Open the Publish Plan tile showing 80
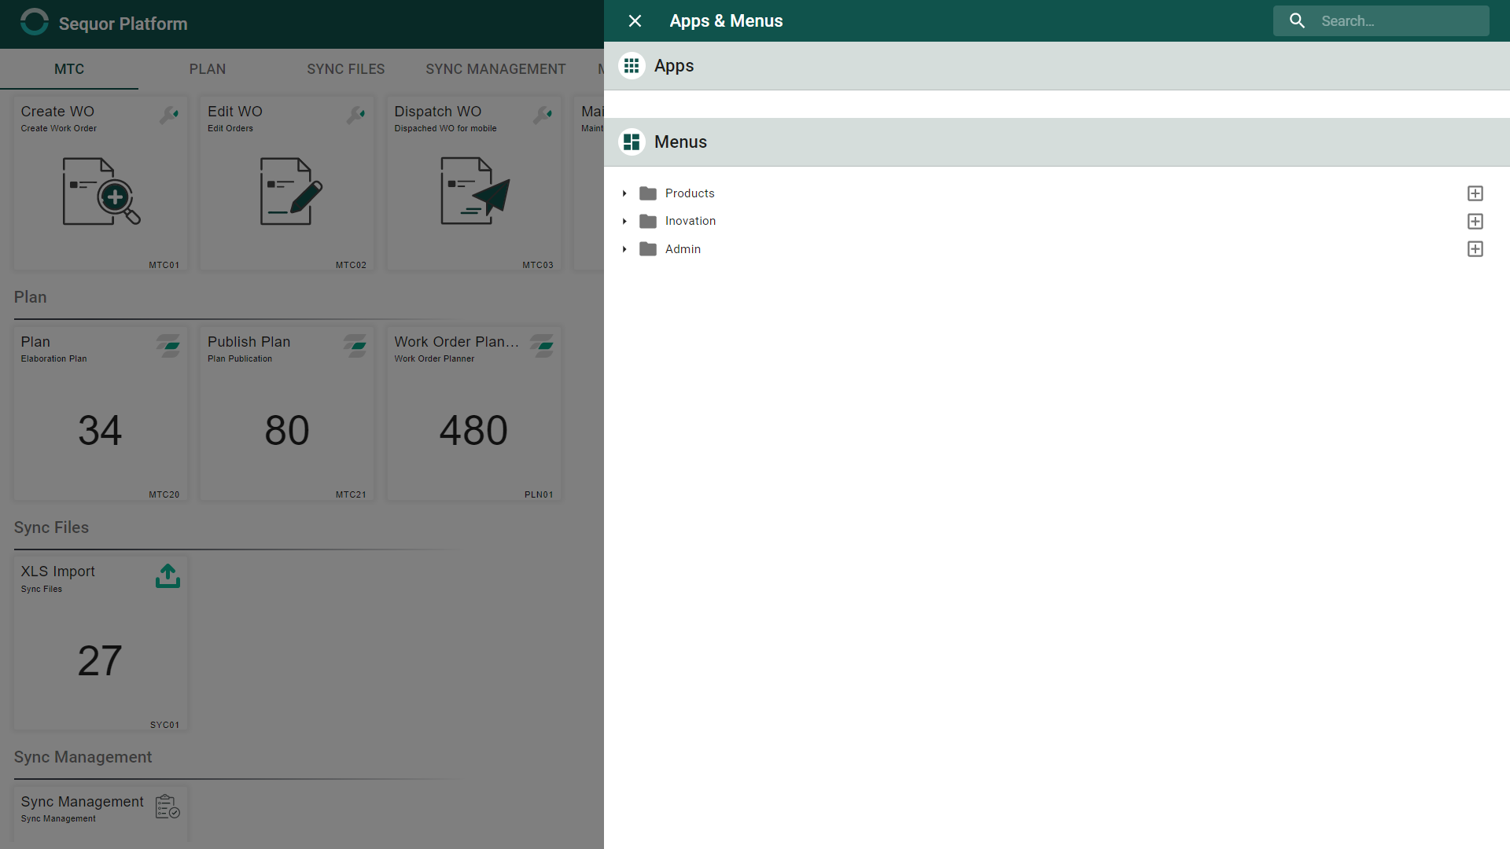Viewport: 1510px width, 849px height. point(287,414)
